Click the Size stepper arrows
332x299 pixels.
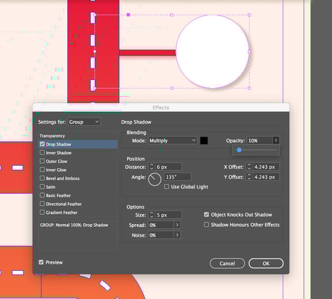[151, 215]
